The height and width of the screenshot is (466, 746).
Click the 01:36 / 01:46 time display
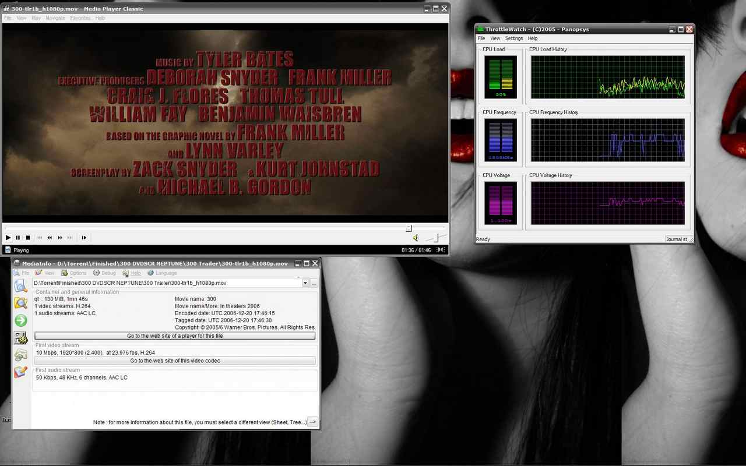[416, 250]
